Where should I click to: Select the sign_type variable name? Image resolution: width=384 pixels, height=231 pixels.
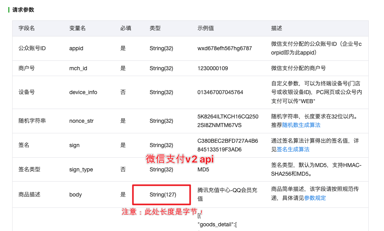pyautogui.click(x=81, y=169)
